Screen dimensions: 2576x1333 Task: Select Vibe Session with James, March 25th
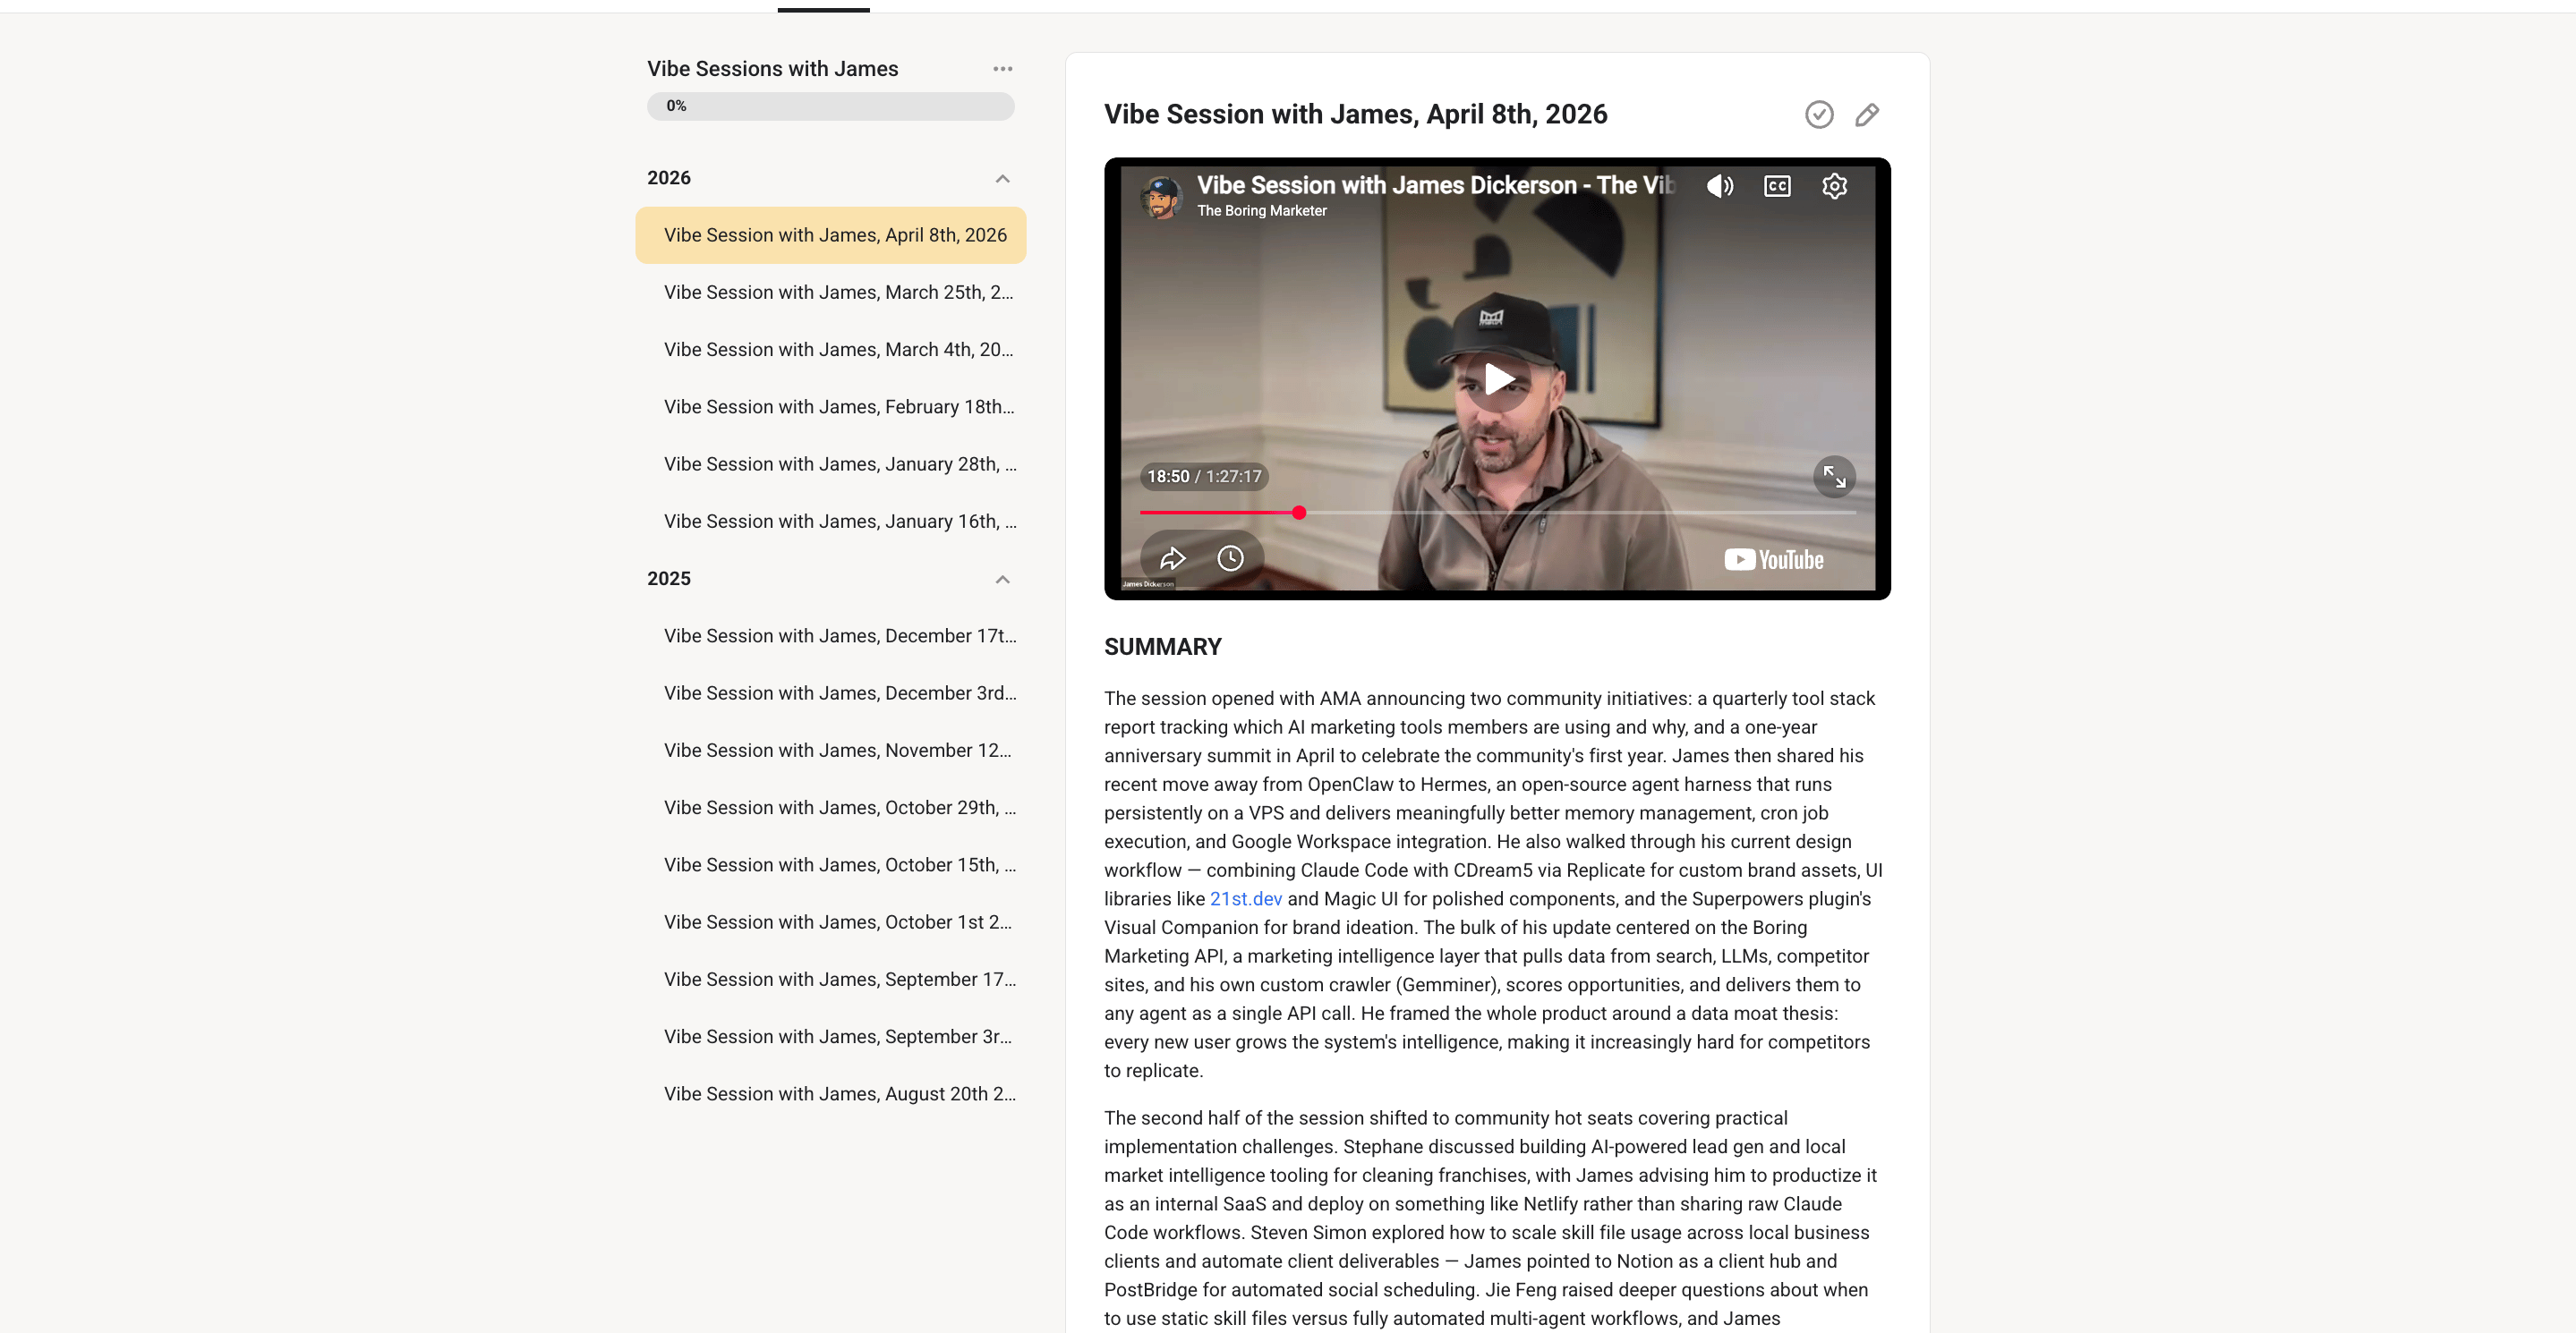pos(838,292)
